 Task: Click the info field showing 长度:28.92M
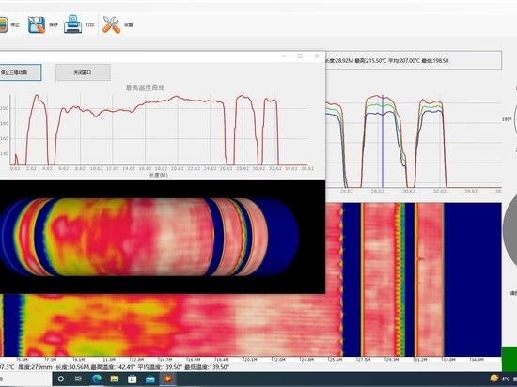[414, 60]
